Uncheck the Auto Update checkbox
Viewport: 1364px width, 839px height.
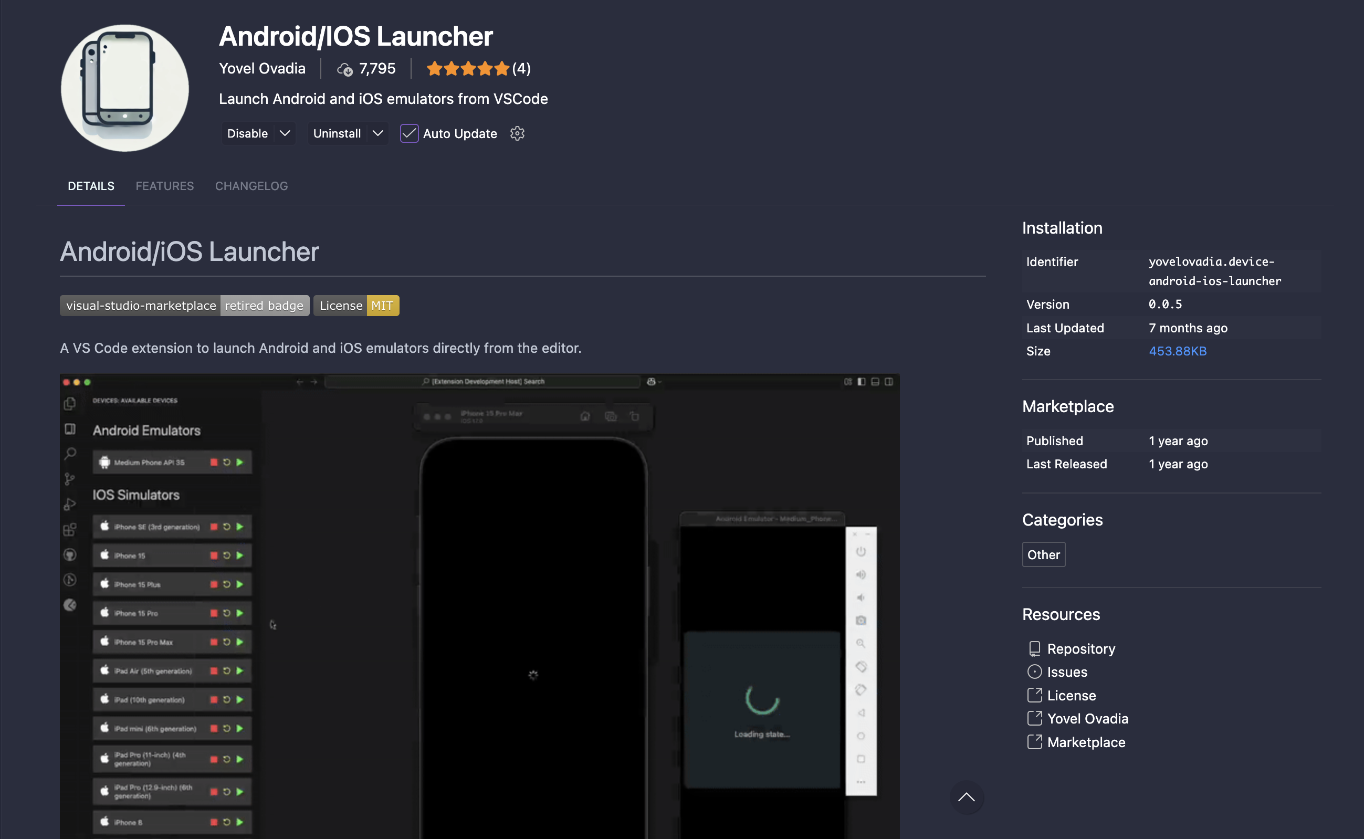point(409,133)
